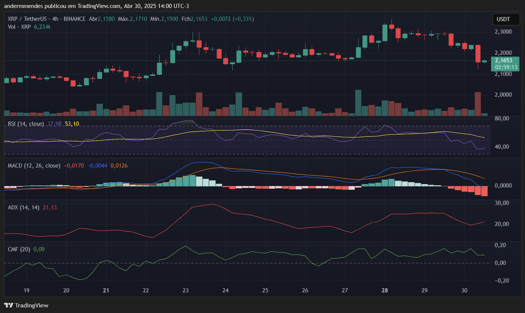Screen dimensions: 525x313
Task: Click the candle countdown 02:59:13
Action: [506, 68]
